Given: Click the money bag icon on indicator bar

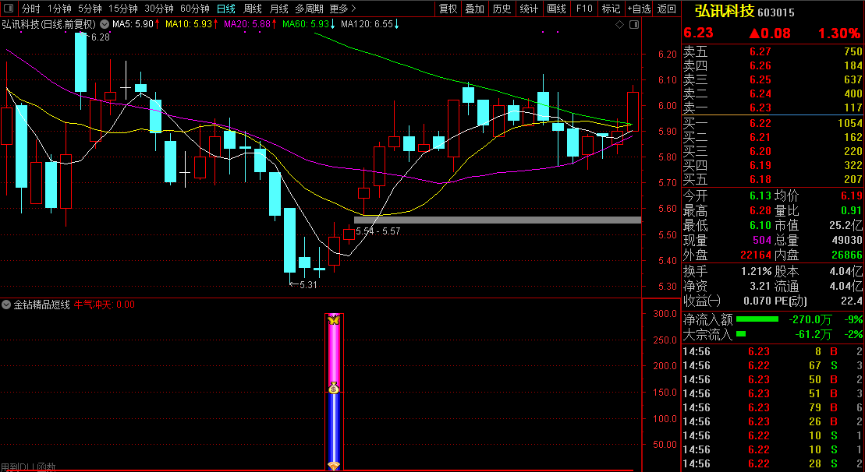Looking at the screenshot, I should pyautogui.click(x=334, y=388).
